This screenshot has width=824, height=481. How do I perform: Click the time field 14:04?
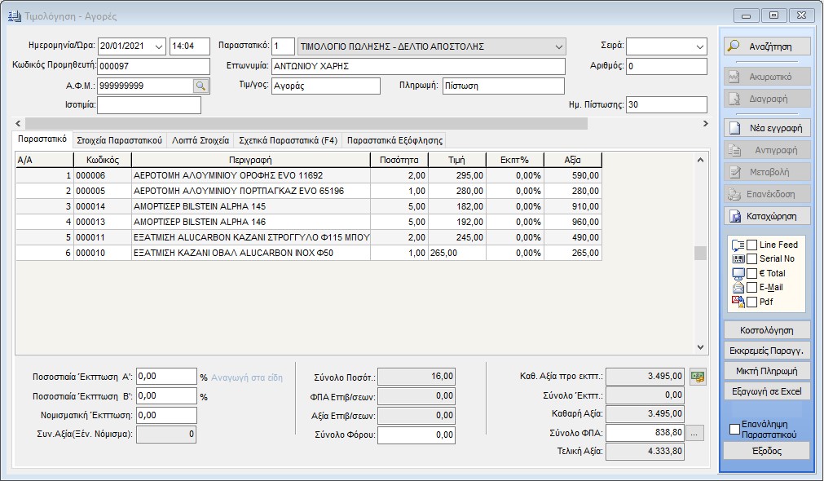coord(190,46)
